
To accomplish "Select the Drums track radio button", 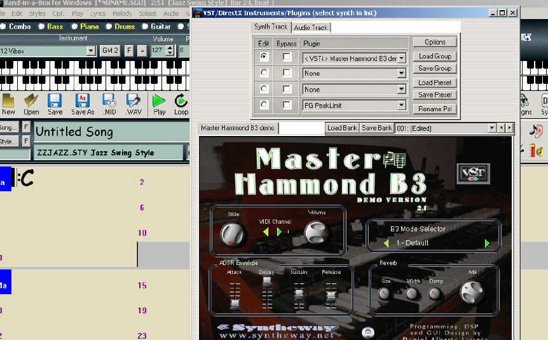I will [x=109, y=26].
